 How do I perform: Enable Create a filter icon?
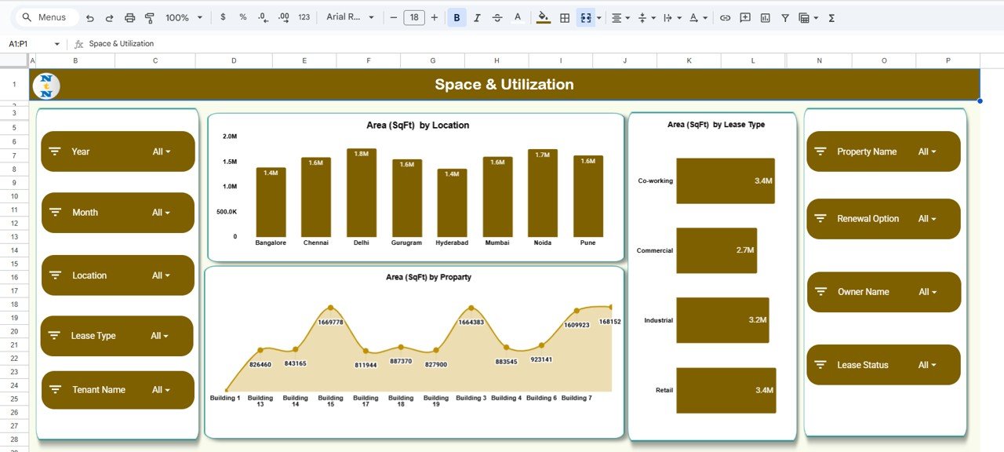pyautogui.click(x=784, y=17)
